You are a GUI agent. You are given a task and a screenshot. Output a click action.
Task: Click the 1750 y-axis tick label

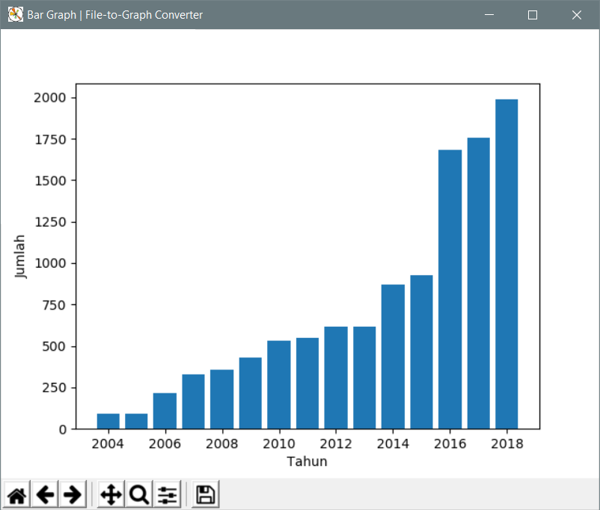pos(50,140)
